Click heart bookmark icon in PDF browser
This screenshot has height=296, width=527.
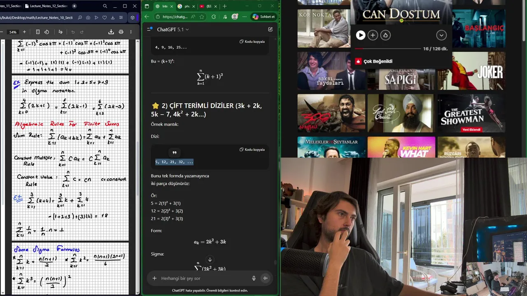(105, 18)
